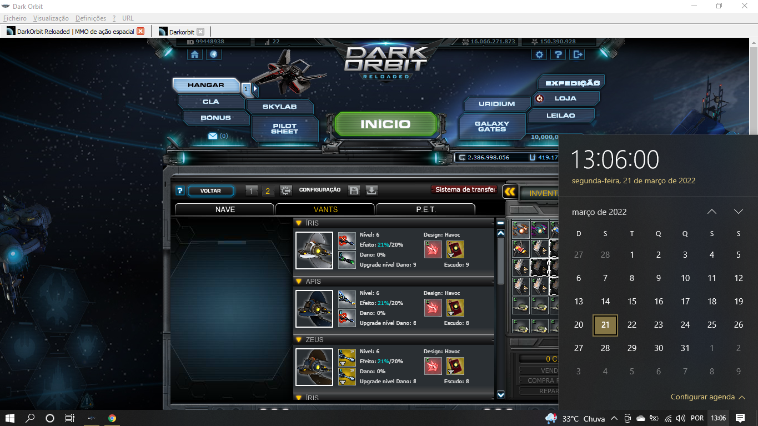Close the DarkOrbit Reloaded browser tab

[x=140, y=32]
